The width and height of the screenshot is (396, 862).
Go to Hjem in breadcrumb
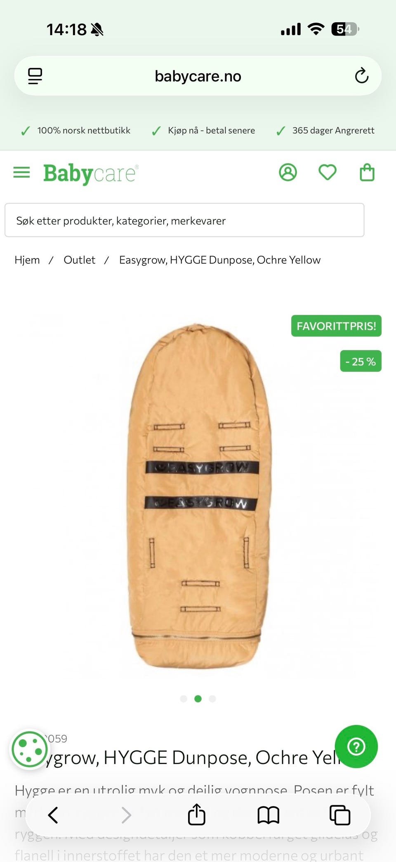click(x=27, y=260)
